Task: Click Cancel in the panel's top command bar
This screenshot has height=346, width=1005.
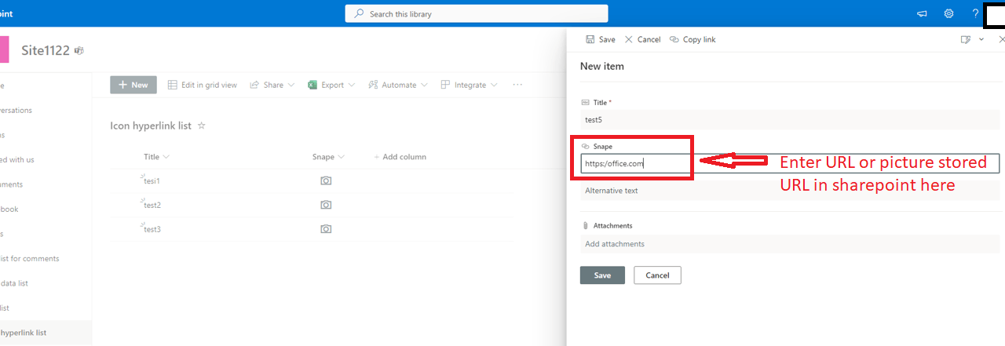Action: pos(642,39)
